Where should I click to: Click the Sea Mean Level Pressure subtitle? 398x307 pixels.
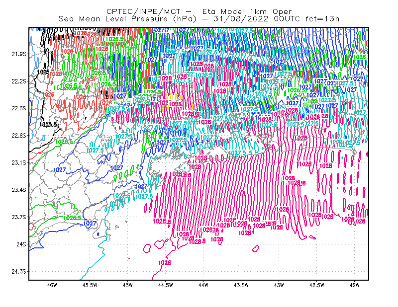199,19
